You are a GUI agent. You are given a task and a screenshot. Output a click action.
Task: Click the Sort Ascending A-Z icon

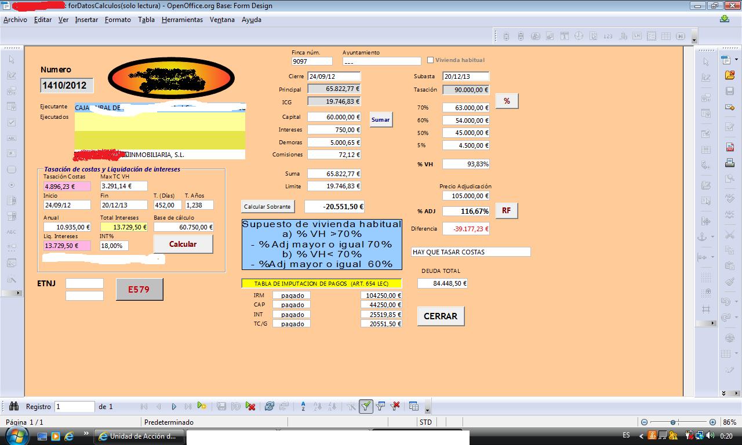click(x=303, y=406)
